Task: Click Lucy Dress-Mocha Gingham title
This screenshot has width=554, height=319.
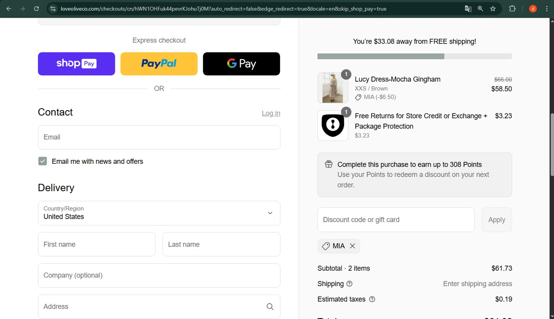Action: (x=397, y=79)
